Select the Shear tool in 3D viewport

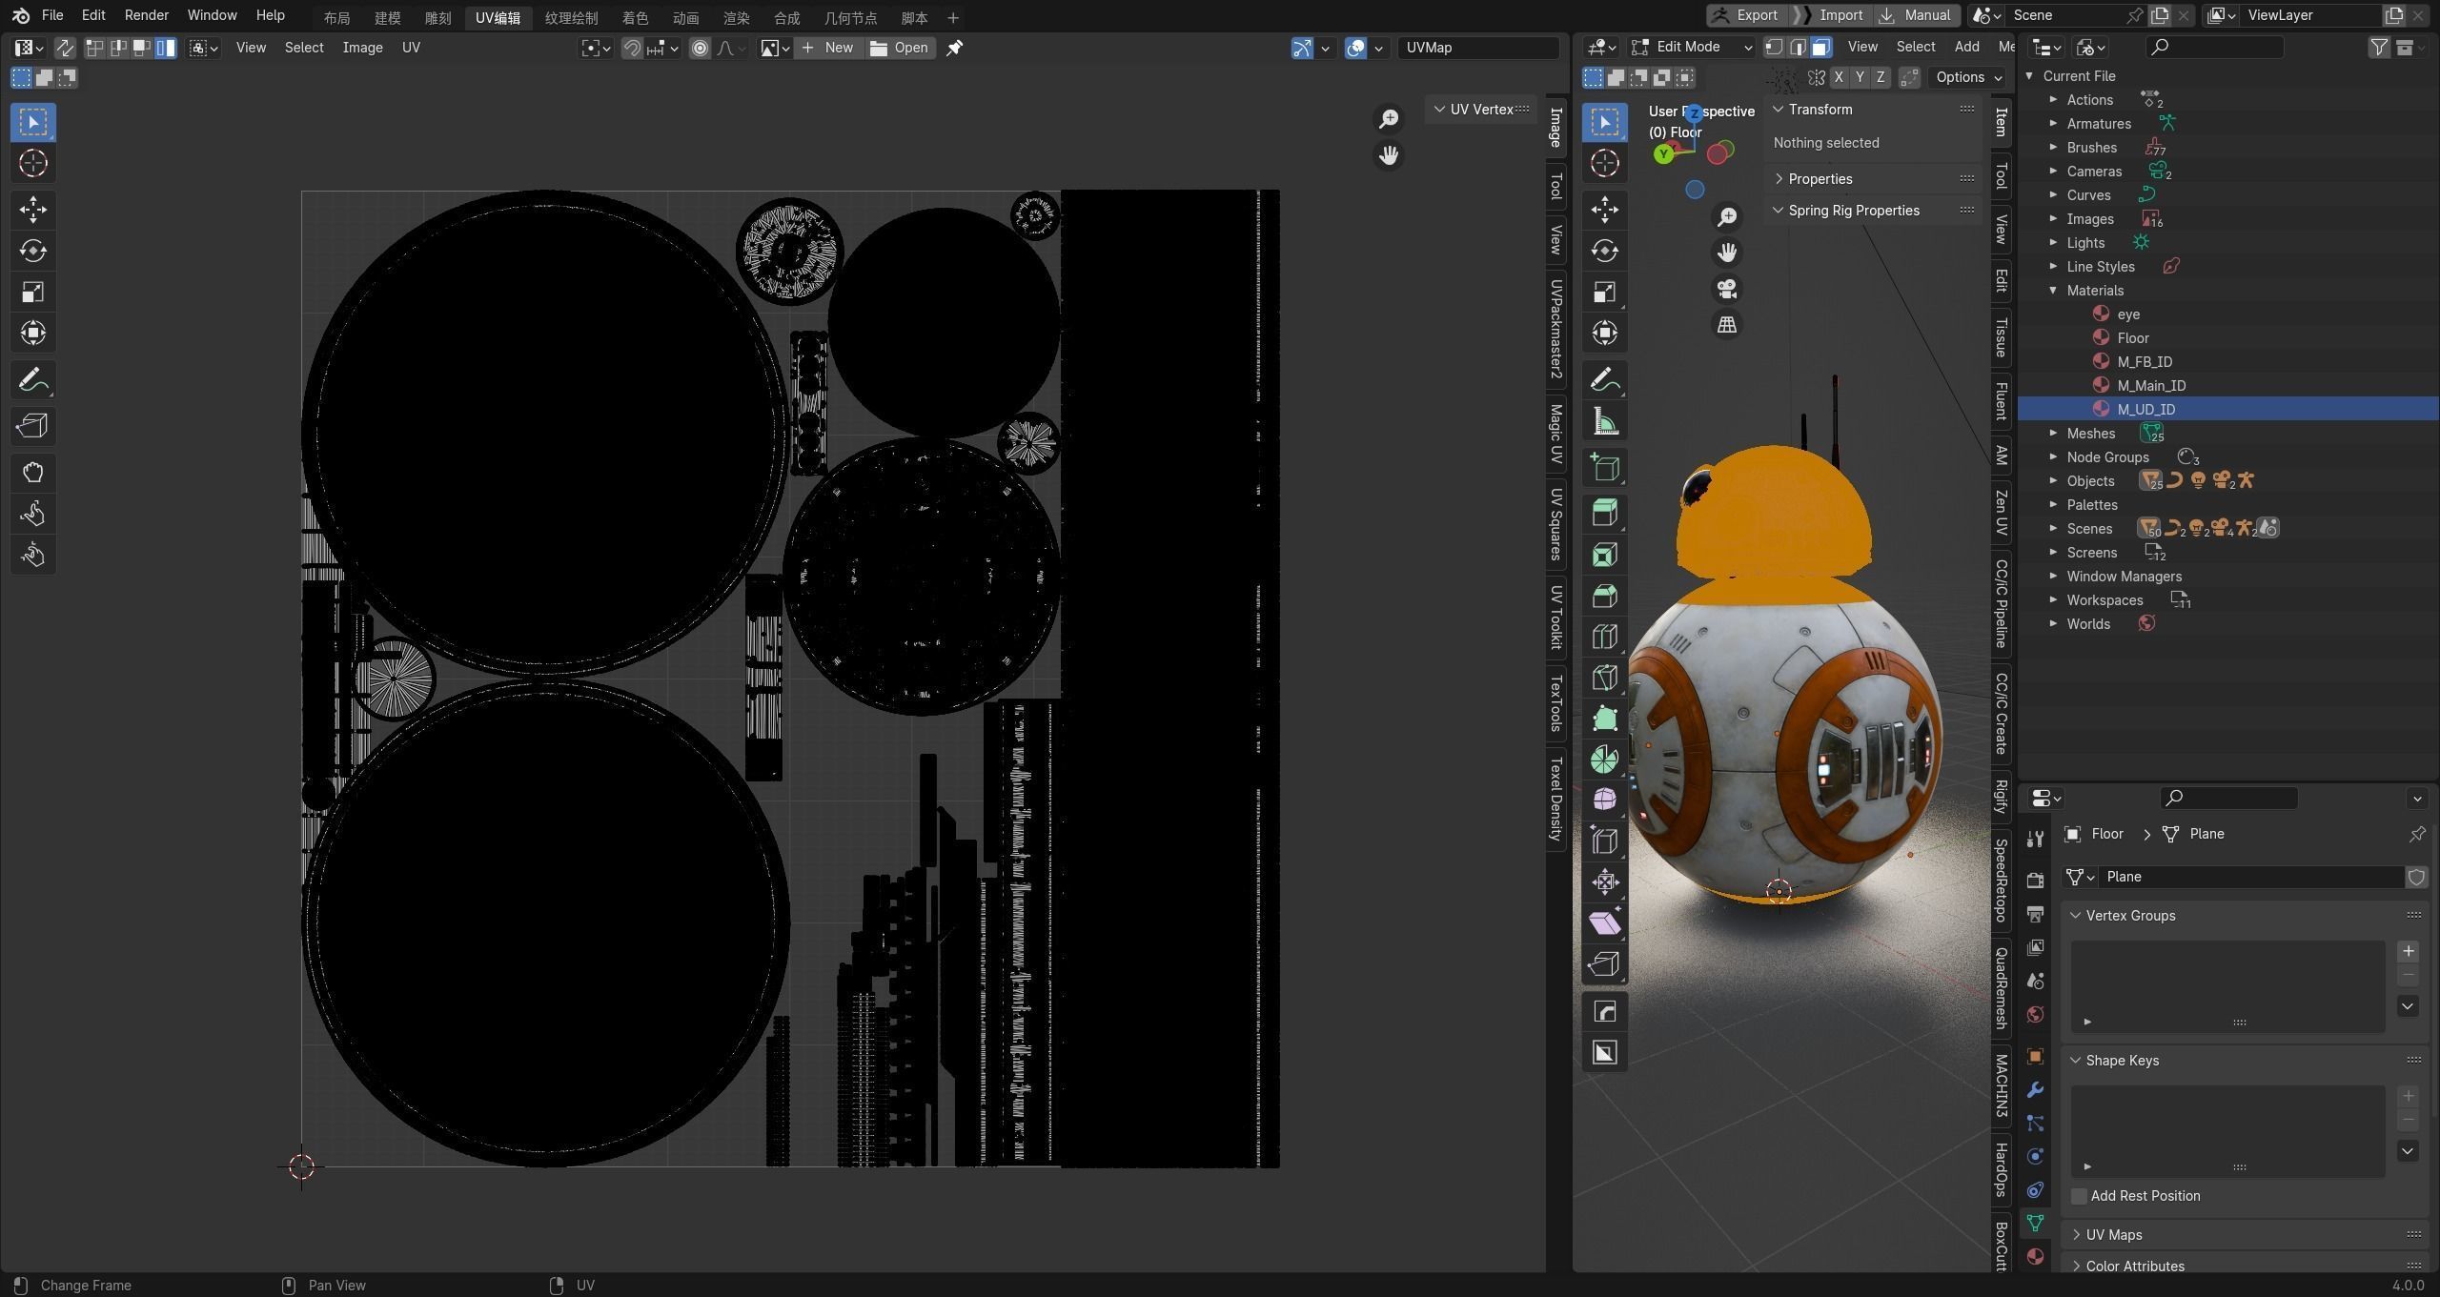(x=1605, y=922)
